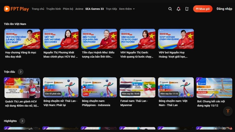Click the Mua gói button
This screenshot has height=132, width=235.
pyautogui.click(x=203, y=9)
